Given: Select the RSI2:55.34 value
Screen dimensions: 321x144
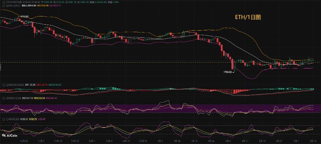Looking at the screenshot, I should tap(39, 98).
